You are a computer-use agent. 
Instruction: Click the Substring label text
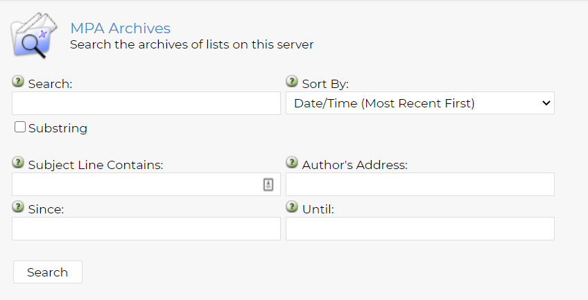58,128
